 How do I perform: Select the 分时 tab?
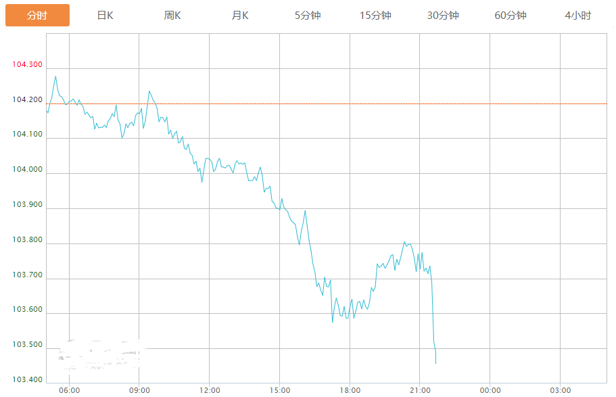pos(37,16)
